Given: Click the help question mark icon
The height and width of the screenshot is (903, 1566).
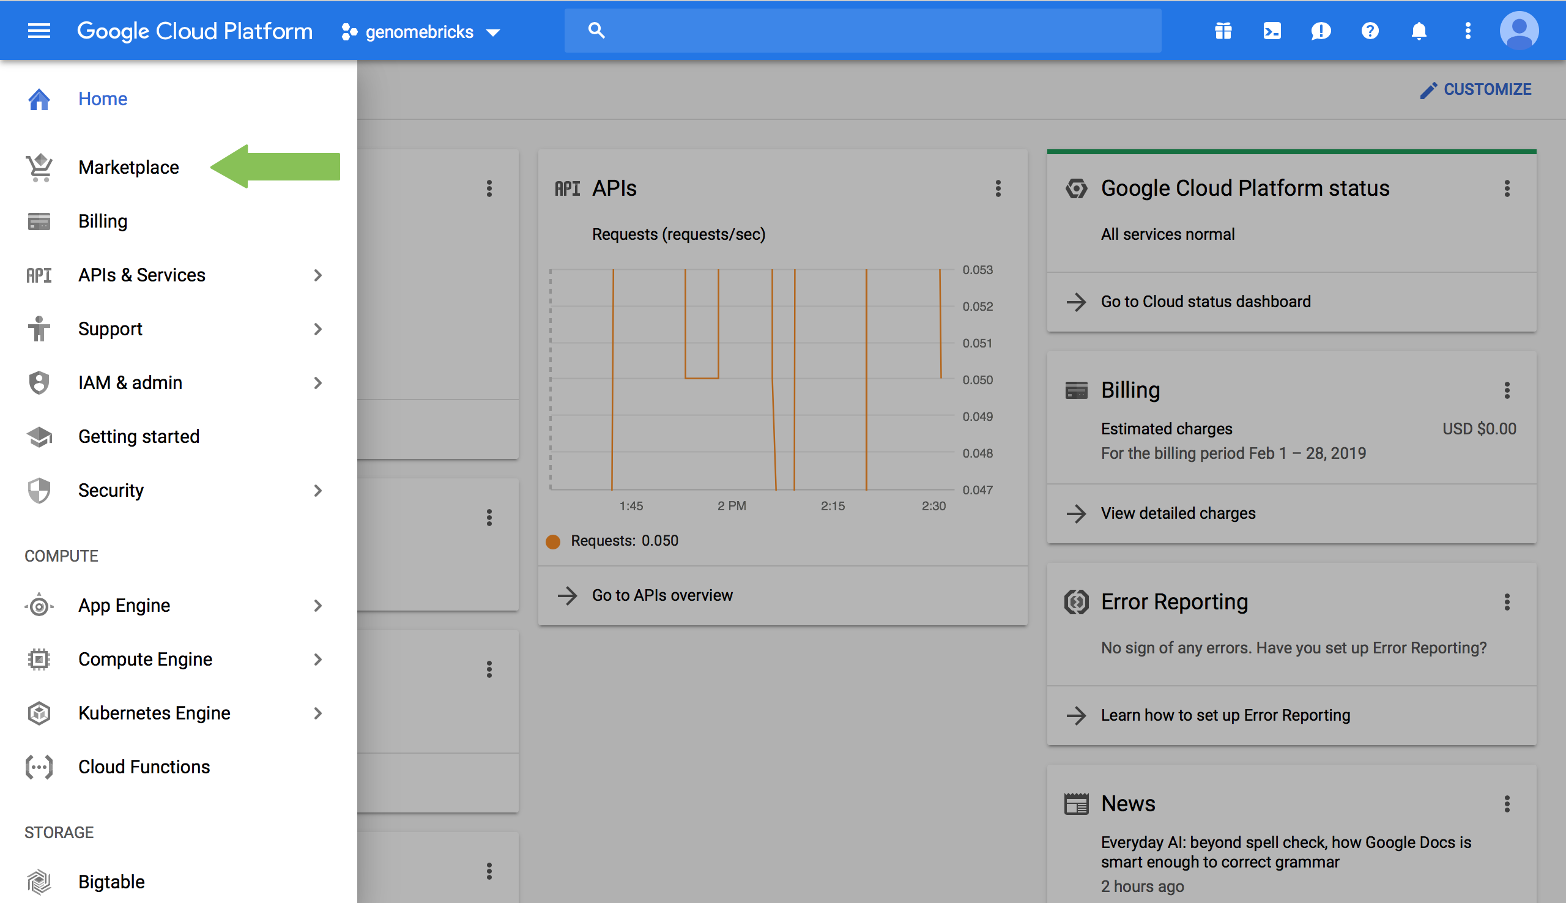Looking at the screenshot, I should pos(1370,31).
